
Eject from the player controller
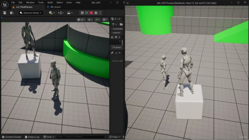[96, 13]
